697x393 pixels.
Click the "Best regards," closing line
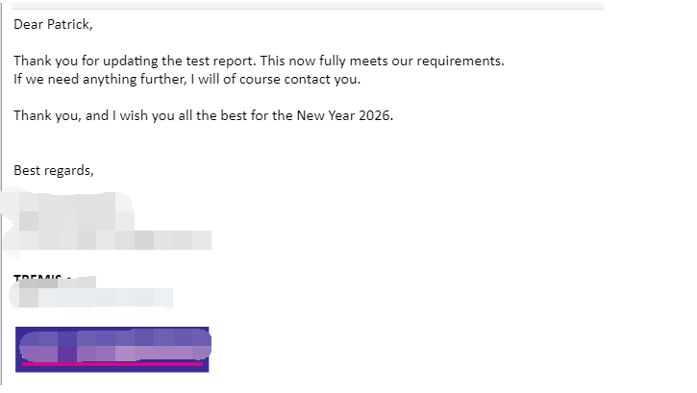[54, 170]
